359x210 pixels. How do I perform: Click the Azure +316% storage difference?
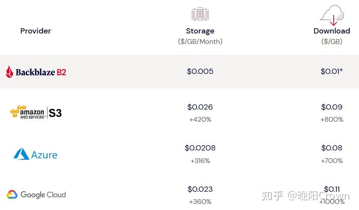[x=200, y=160]
